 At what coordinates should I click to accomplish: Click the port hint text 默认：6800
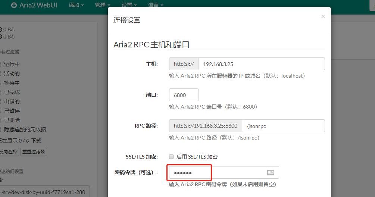pyautogui.click(x=213, y=107)
